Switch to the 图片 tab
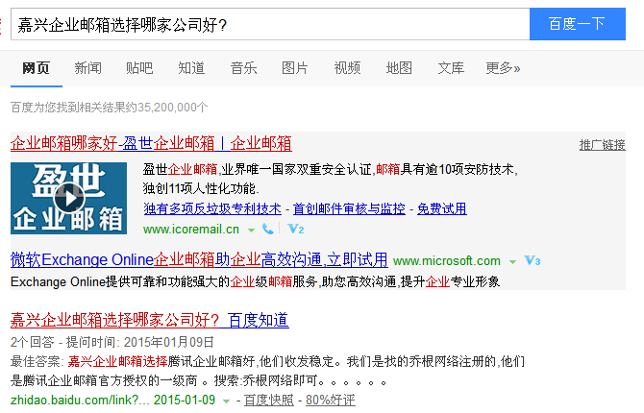644x413 pixels. 295,68
